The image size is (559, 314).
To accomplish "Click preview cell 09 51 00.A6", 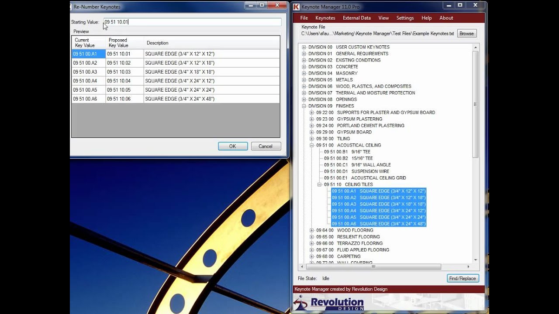I will point(89,99).
